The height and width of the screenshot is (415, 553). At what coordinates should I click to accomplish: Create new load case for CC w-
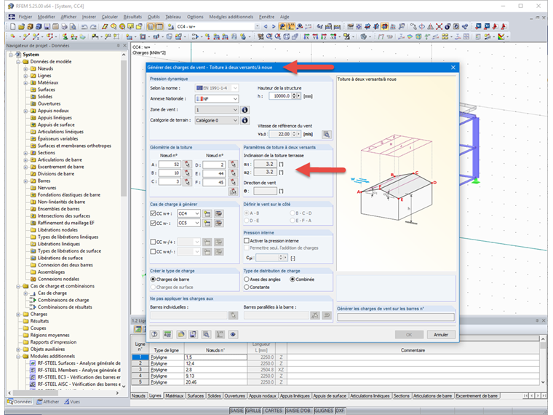[207, 223]
